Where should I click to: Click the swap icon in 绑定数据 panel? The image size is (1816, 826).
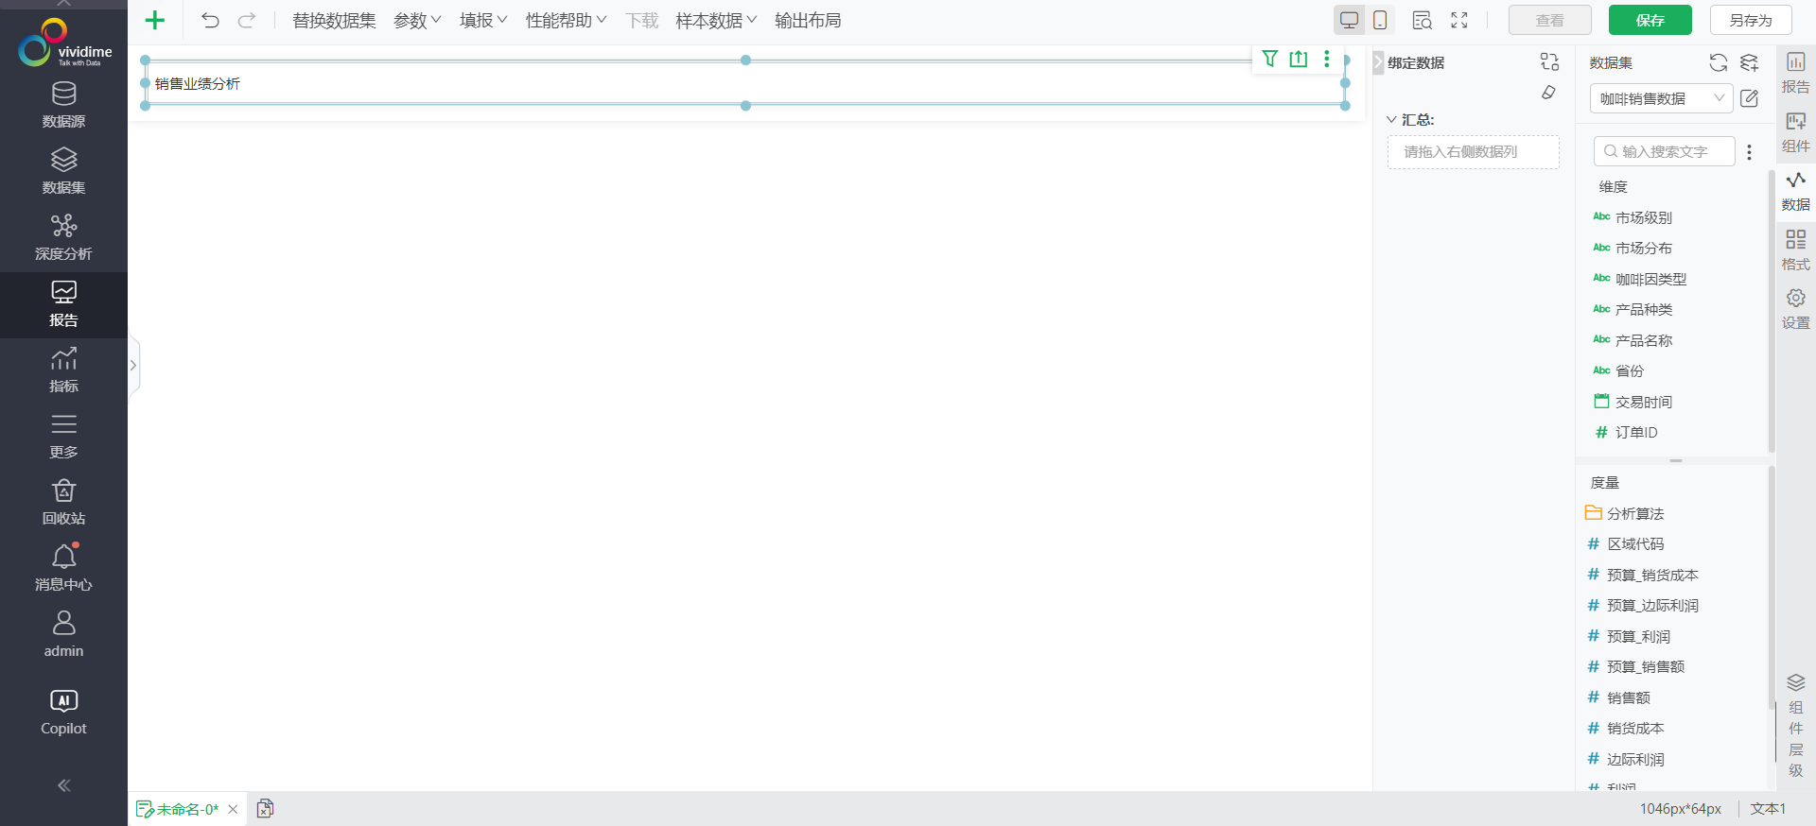tap(1549, 61)
